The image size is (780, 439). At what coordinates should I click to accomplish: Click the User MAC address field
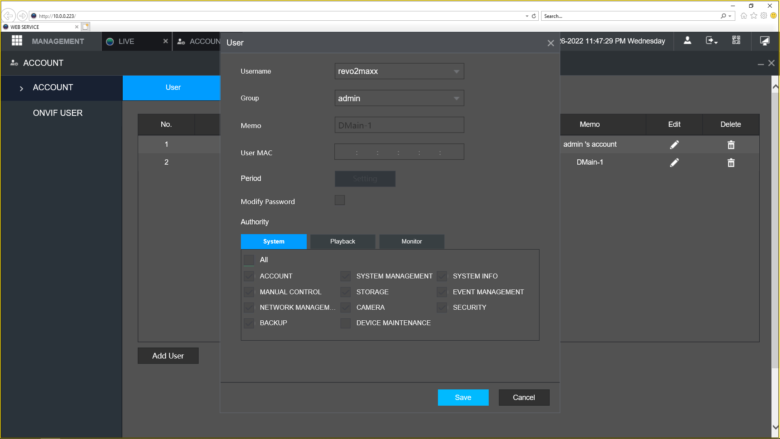point(399,152)
